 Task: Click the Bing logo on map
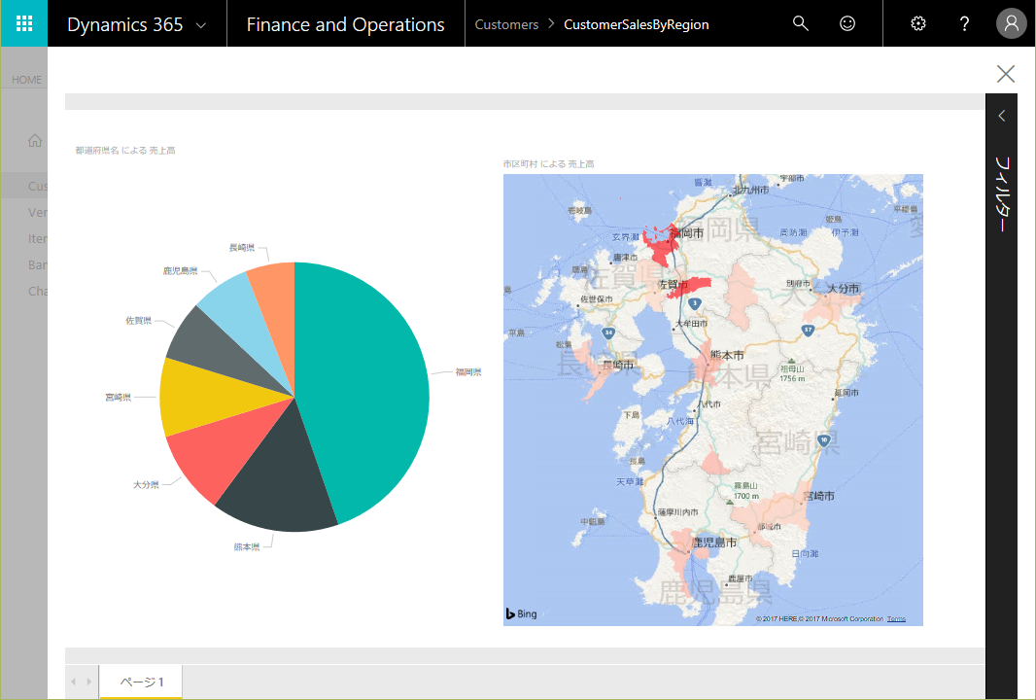click(x=521, y=613)
